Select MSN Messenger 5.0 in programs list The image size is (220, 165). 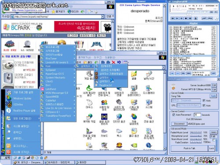tap(58, 93)
